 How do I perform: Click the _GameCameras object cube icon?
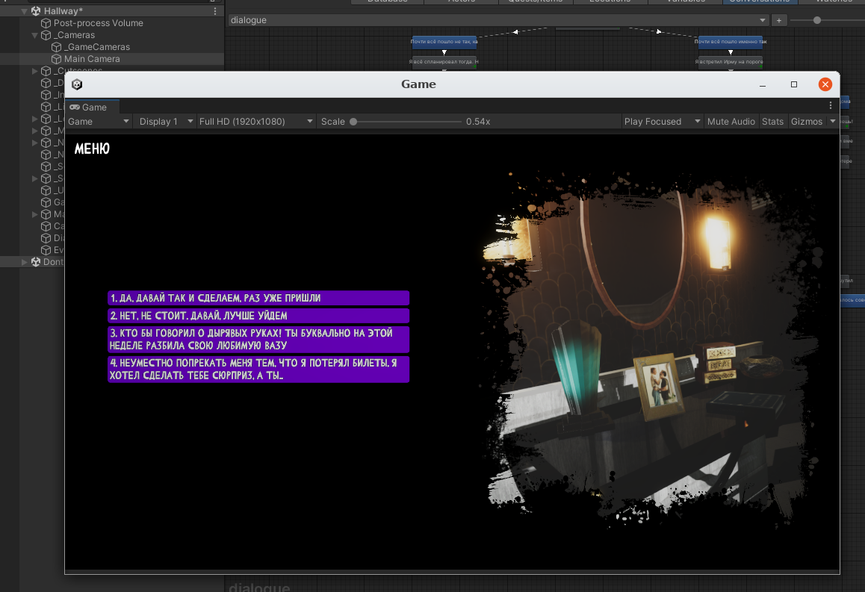57,47
